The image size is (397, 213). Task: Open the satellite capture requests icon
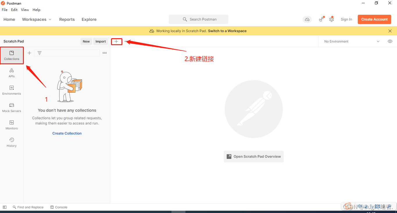[x=321, y=19]
